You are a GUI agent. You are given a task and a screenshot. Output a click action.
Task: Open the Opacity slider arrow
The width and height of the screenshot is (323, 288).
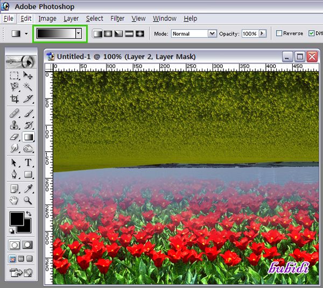click(262, 33)
